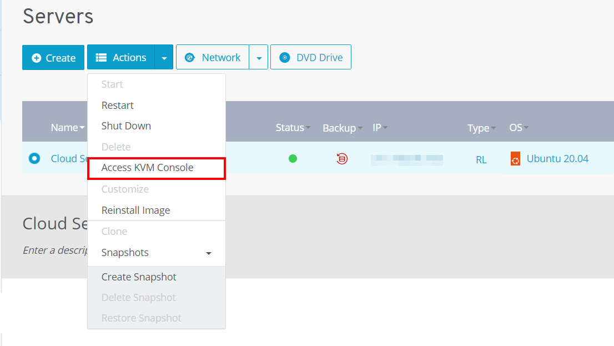Click the Restore Snapshot entry

[157, 318]
